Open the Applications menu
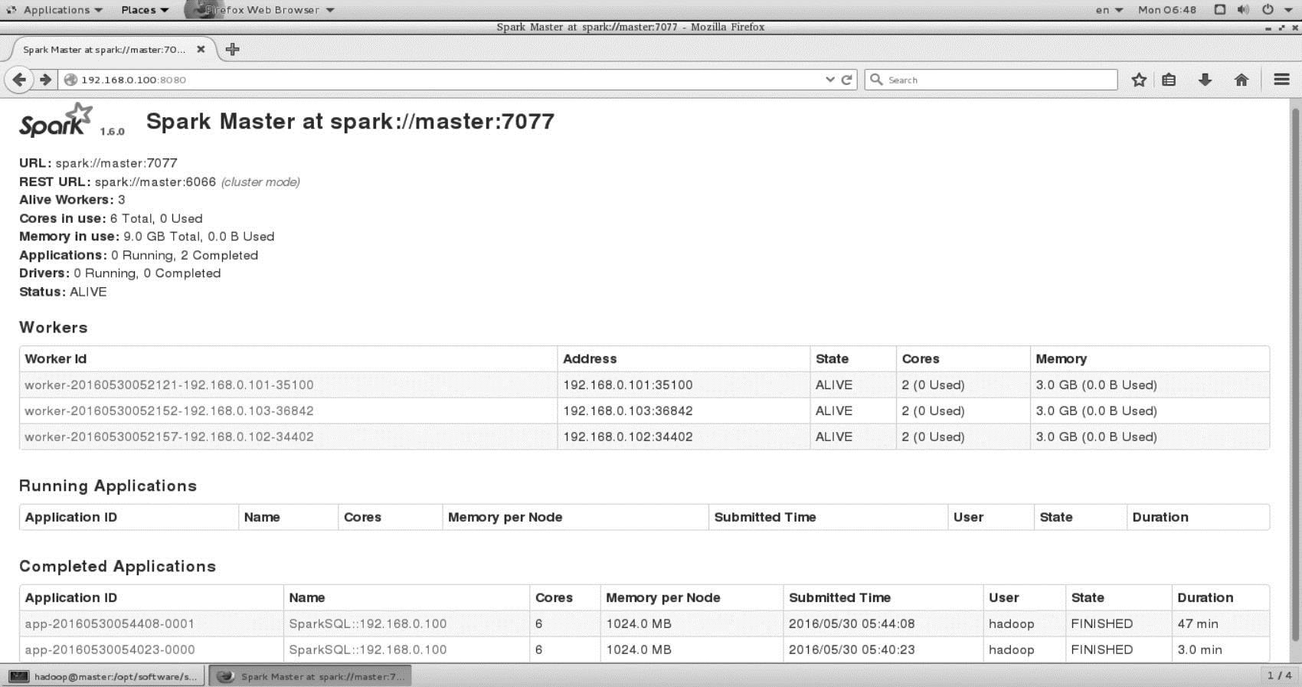The height and width of the screenshot is (687, 1302). click(54, 10)
